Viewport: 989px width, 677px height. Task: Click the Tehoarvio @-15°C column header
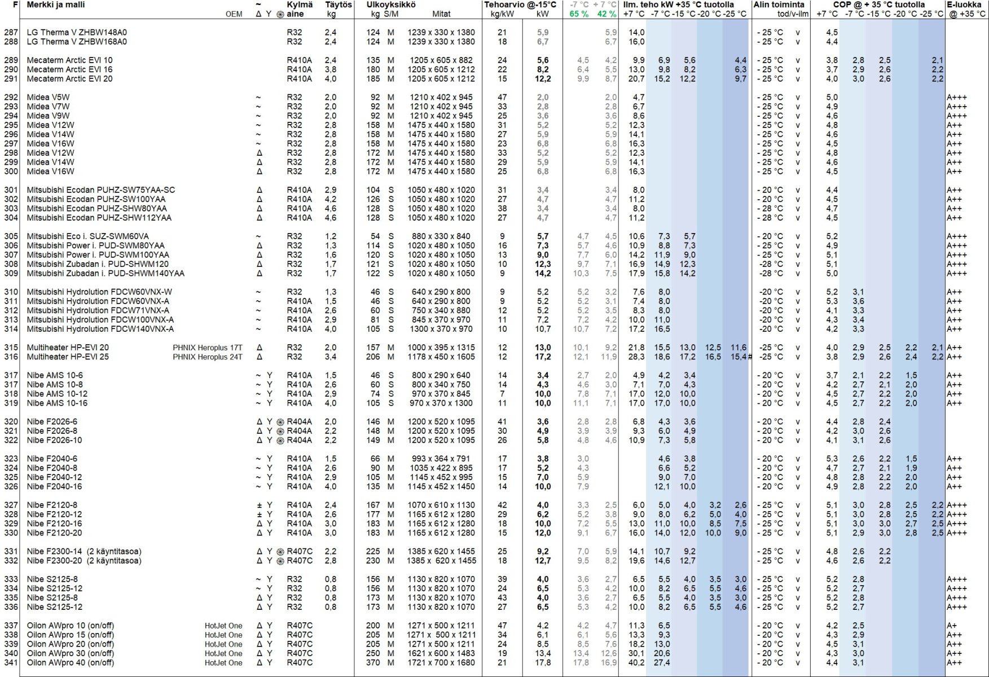coord(520,5)
